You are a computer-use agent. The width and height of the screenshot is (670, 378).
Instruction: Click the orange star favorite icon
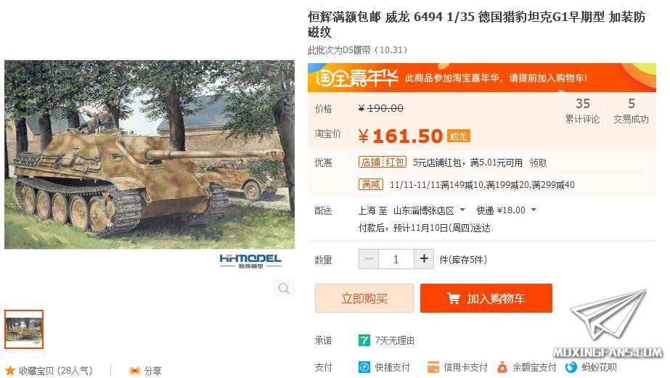point(10,370)
